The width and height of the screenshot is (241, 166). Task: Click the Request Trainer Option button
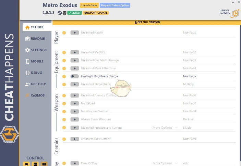point(115,5)
